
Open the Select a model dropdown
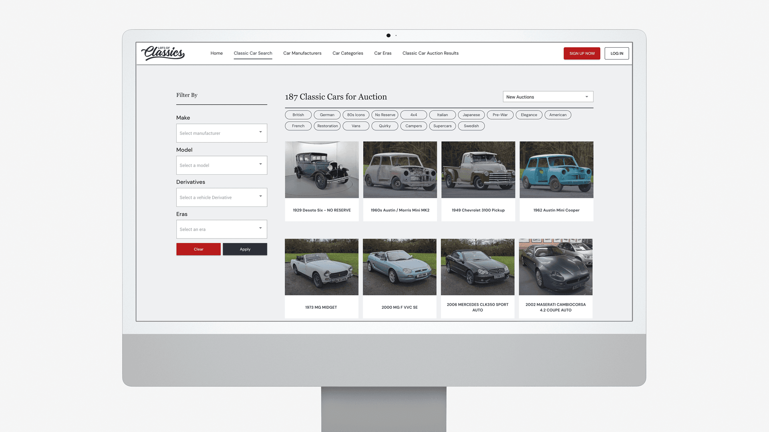[x=221, y=165]
